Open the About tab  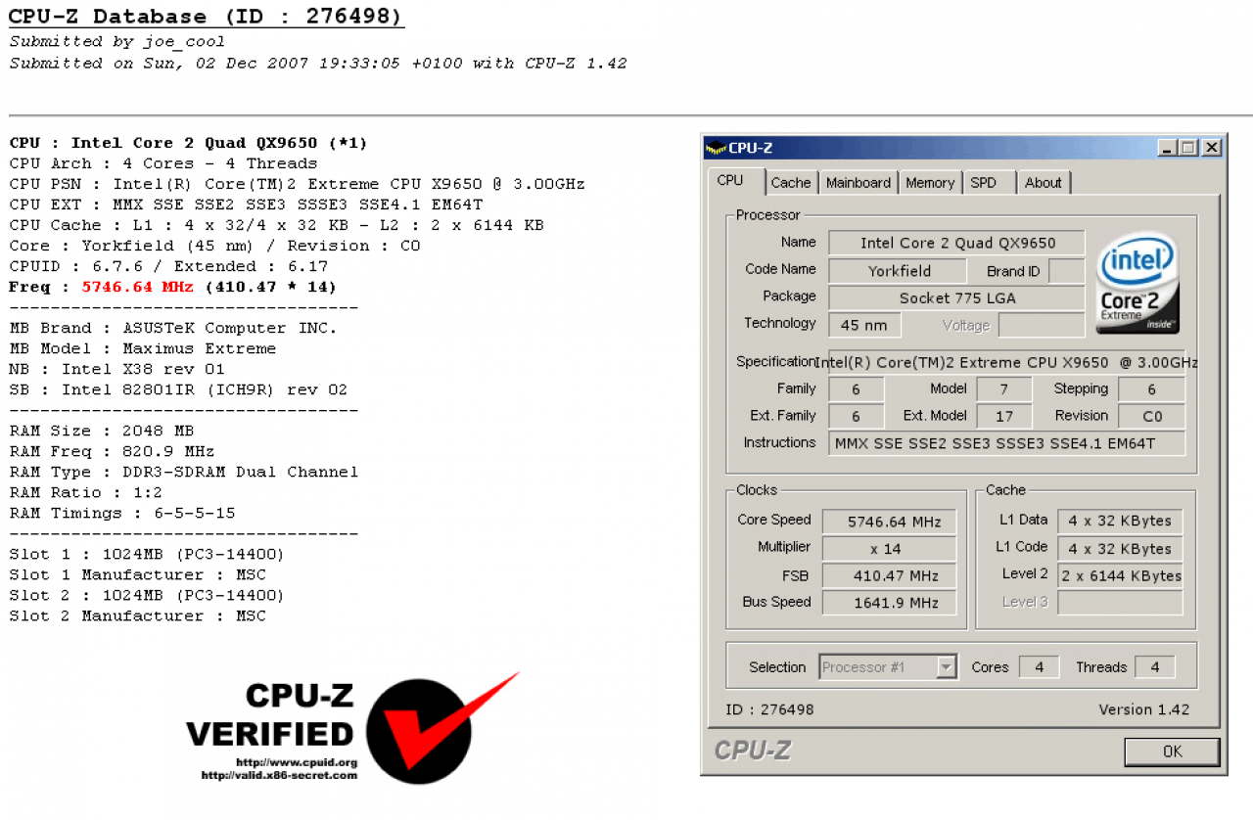click(x=1043, y=183)
